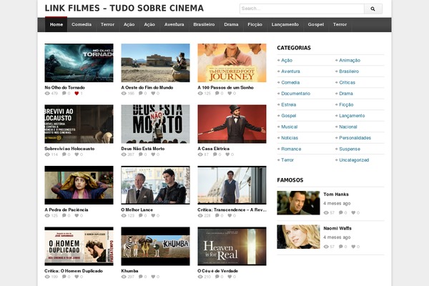Click comment icon under O Melhor Lance

tap(141, 216)
